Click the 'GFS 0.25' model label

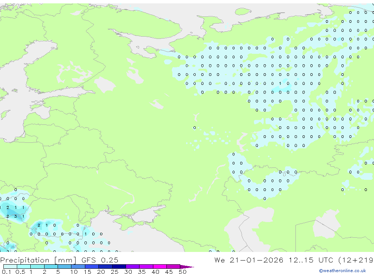click(100, 260)
